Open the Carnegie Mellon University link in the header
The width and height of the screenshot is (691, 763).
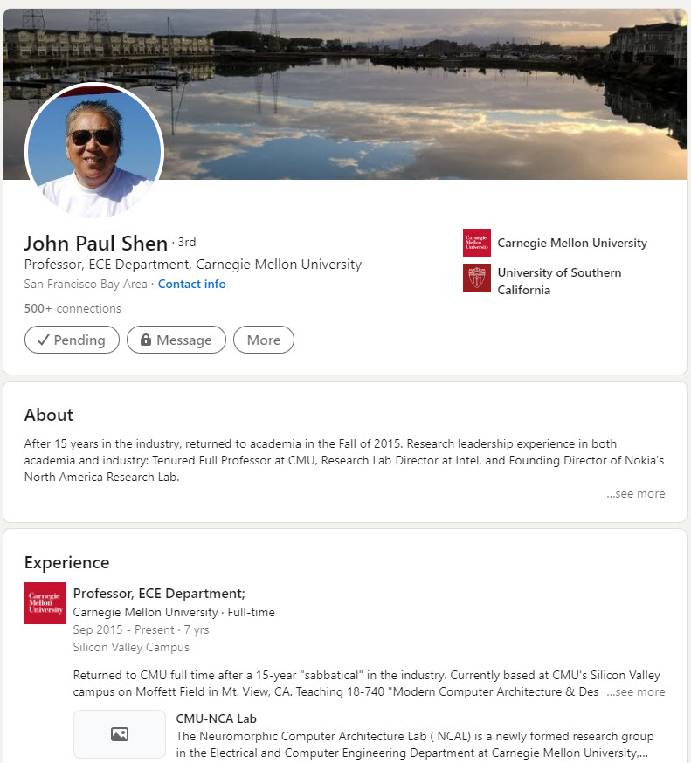(572, 243)
